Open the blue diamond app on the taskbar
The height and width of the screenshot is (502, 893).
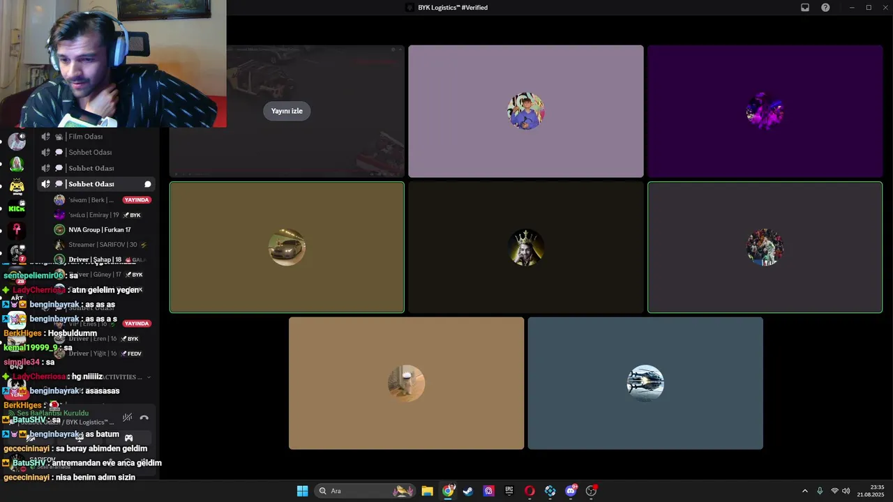550,491
